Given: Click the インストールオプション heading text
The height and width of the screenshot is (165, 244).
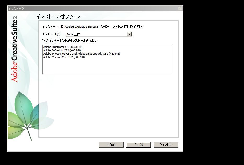Looking at the screenshot, I should point(58,16).
